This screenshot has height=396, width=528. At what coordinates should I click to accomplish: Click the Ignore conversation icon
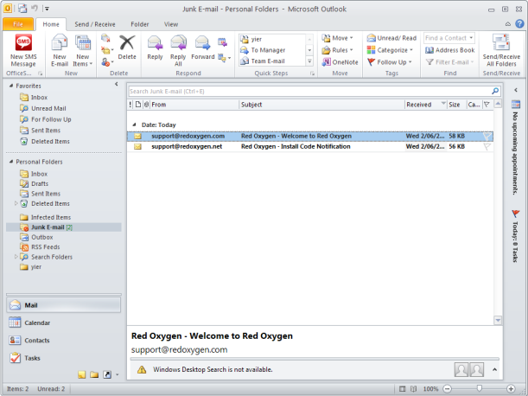coord(105,38)
